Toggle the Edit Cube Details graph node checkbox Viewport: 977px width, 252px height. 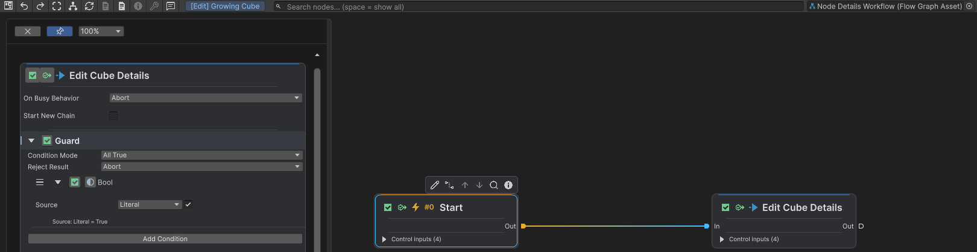click(x=726, y=207)
